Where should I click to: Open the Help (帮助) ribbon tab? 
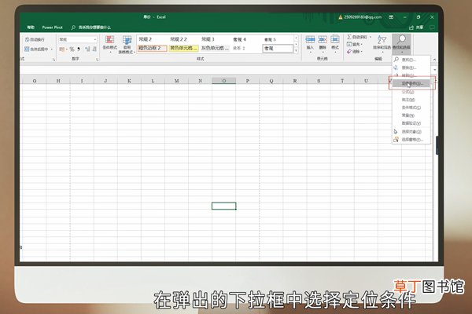[31, 27]
